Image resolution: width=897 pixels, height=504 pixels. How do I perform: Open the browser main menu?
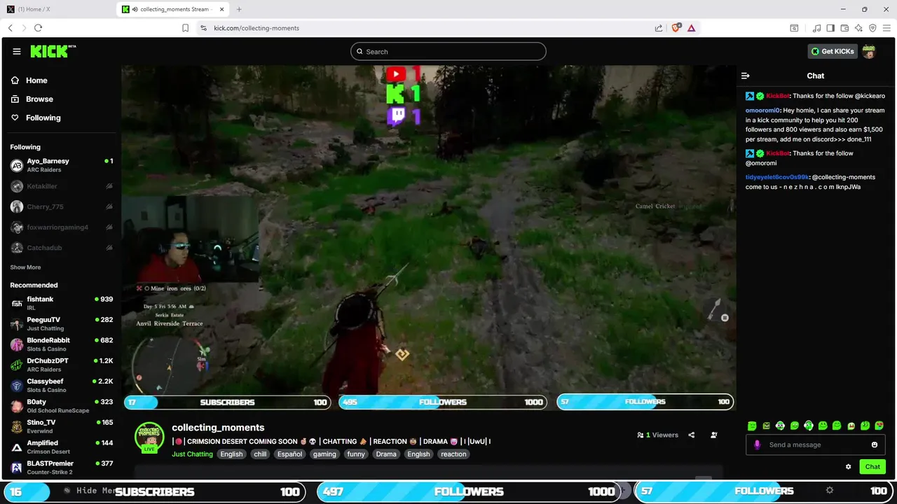pyautogui.click(x=886, y=28)
